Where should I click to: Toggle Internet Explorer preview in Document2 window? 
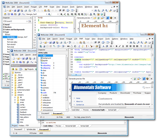(108, 18)
